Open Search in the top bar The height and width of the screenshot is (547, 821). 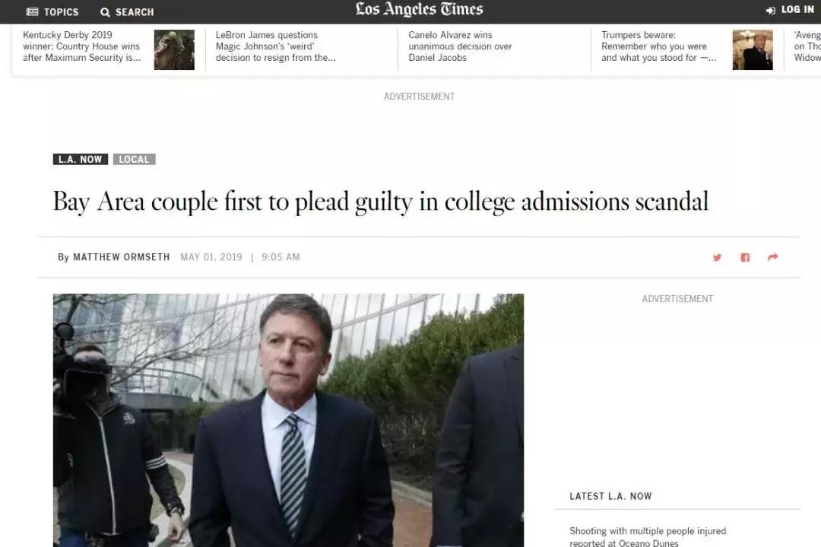pos(127,12)
